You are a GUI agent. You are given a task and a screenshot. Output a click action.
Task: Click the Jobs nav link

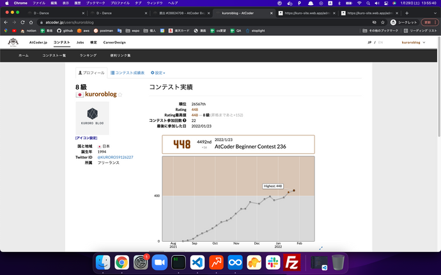[80, 42]
